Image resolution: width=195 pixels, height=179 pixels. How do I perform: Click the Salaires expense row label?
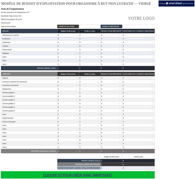click(5, 78)
